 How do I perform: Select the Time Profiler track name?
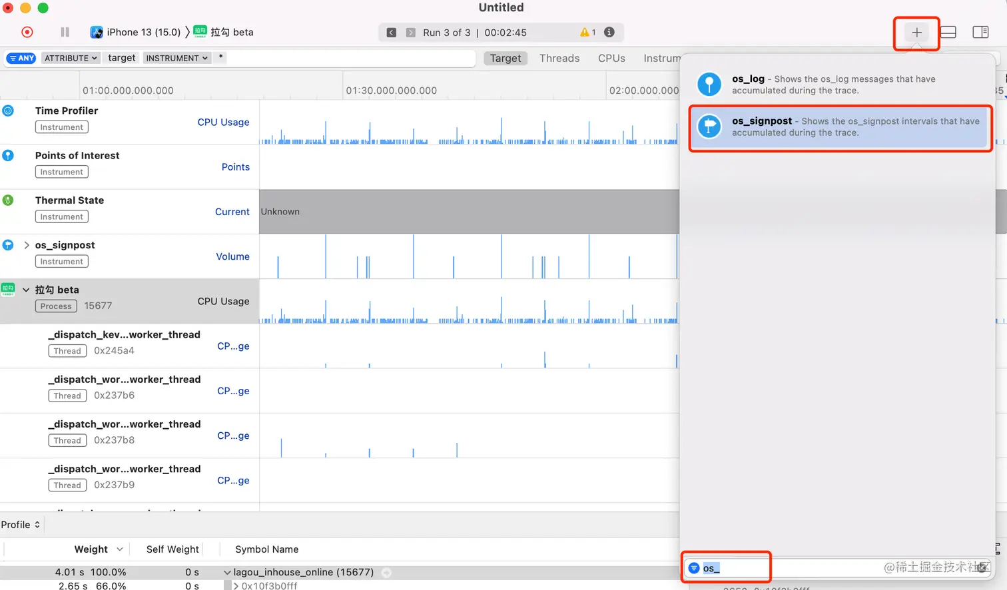[x=67, y=111]
